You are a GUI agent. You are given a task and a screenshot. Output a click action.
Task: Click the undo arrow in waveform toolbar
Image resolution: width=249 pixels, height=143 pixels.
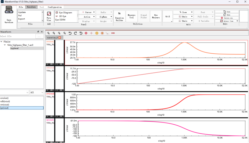tap(70, 33)
